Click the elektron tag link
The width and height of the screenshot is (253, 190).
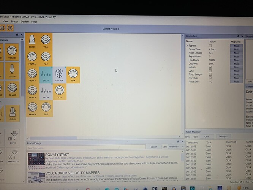pyautogui.click(x=108, y=157)
